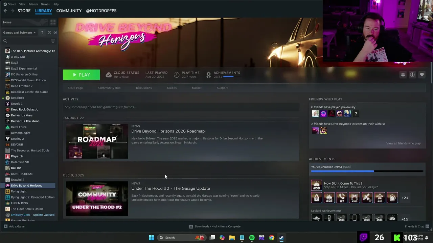This screenshot has width=433, height=243.
Task: Go forward with the right arrow
Action: point(13,11)
